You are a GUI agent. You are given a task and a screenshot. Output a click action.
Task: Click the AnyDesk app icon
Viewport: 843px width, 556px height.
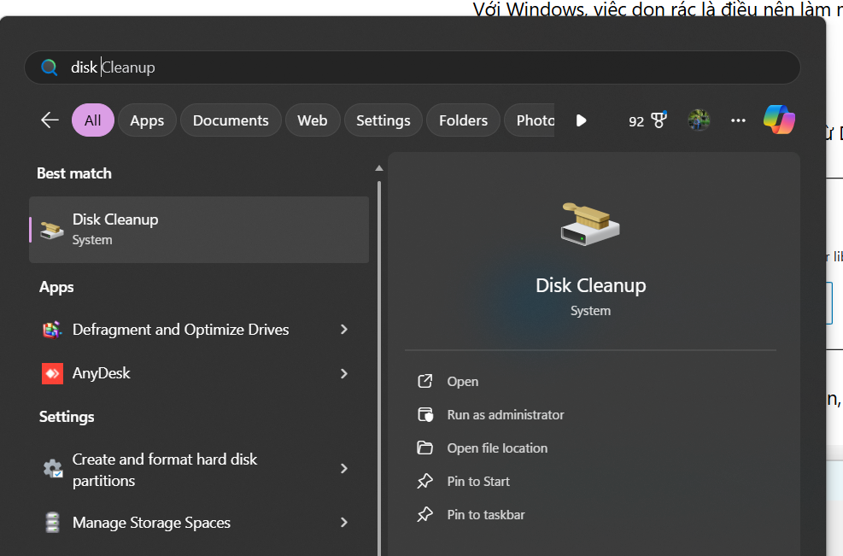pyautogui.click(x=53, y=373)
